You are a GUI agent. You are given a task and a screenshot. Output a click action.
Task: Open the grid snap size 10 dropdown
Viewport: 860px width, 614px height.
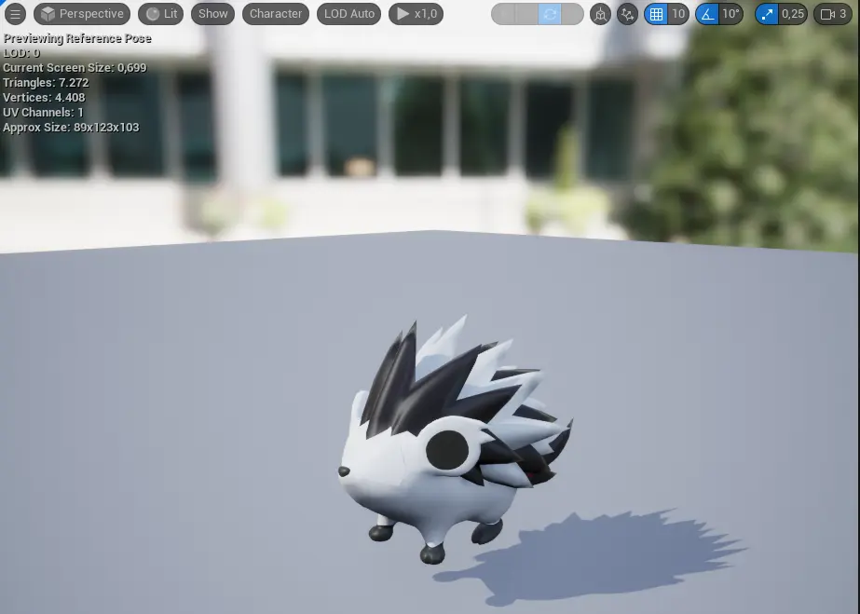point(678,14)
